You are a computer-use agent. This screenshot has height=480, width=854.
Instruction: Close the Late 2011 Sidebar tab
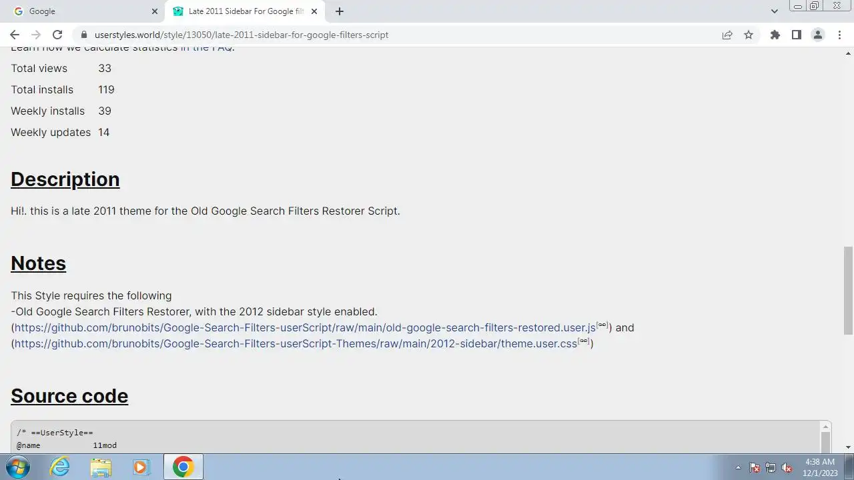[x=314, y=11]
